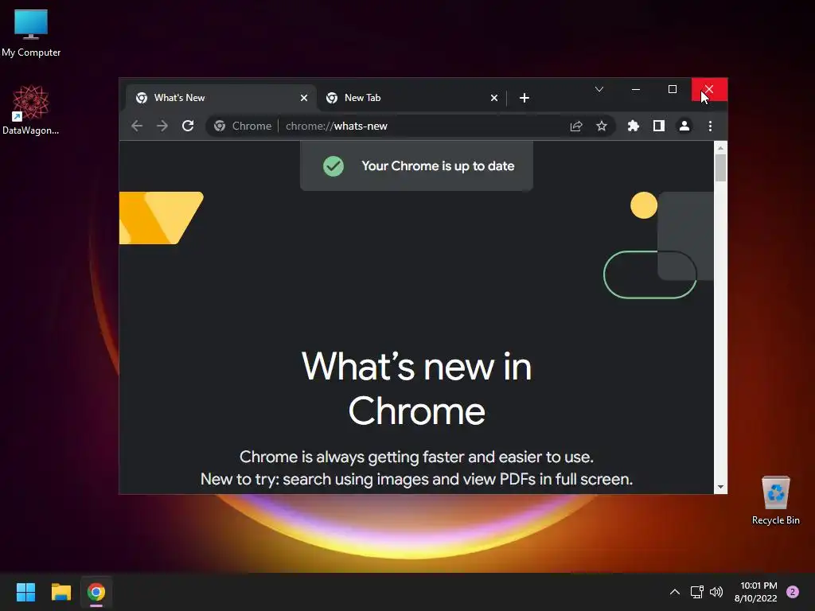The image size is (815, 611).
Task: Open Chrome's three-dot menu
Action: coord(710,126)
